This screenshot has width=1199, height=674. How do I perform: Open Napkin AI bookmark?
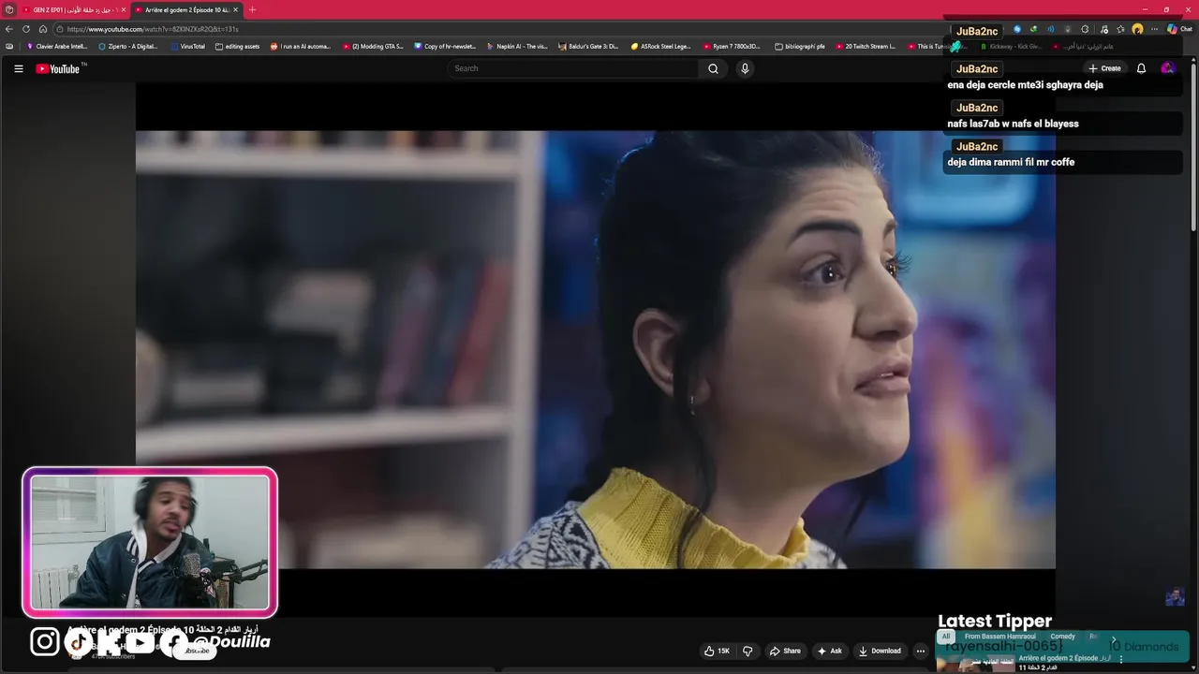coord(517,46)
